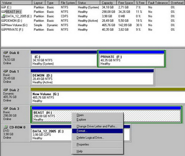Click the '465,76 GB' capacity cell
185x156 pixels.
click(x=108, y=25)
